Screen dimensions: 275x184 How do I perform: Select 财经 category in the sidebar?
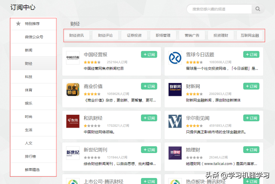tap(34, 63)
